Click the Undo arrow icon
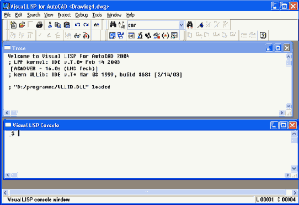 coord(77,25)
